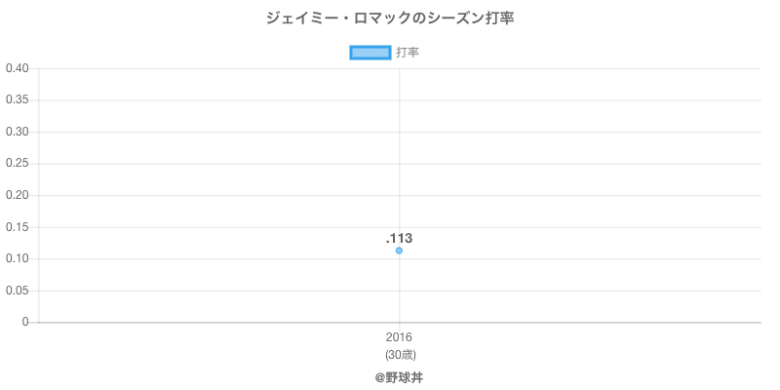Click the 0.30 y-axis tick label

pos(18,132)
